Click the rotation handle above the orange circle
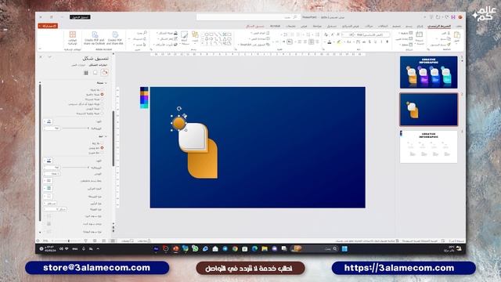 coord(179,109)
